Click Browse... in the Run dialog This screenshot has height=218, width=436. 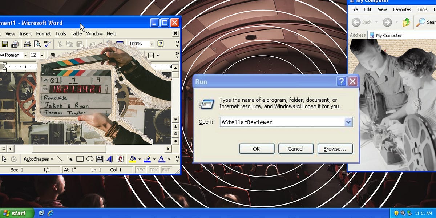(335, 149)
